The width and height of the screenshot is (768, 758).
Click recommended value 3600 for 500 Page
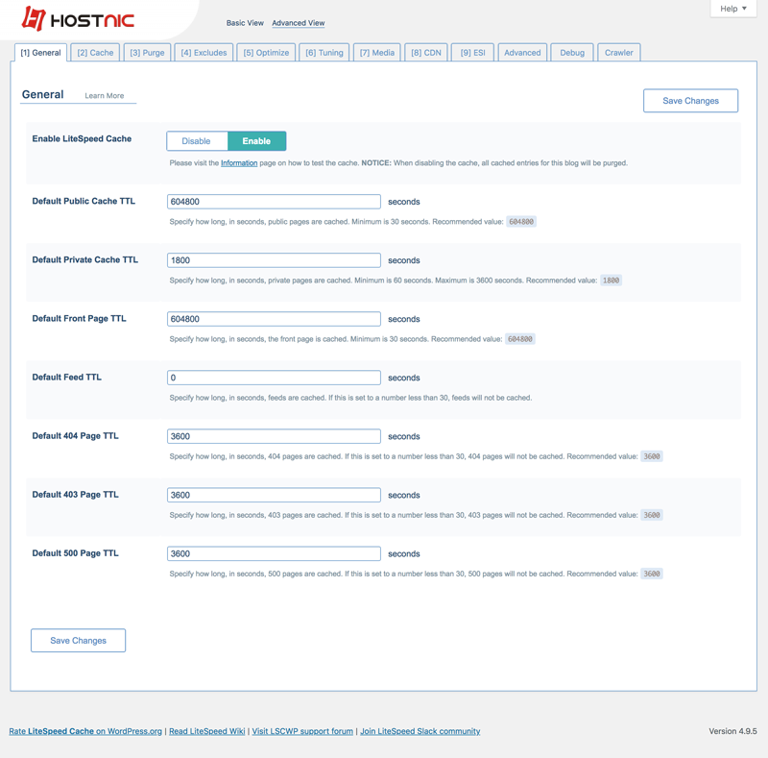pos(652,574)
